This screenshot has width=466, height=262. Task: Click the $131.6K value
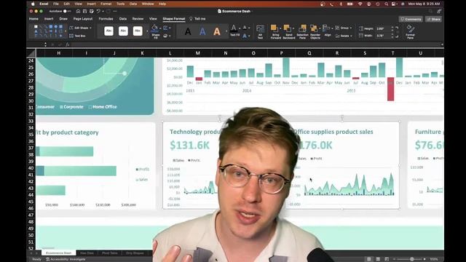[x=189, y=146]
